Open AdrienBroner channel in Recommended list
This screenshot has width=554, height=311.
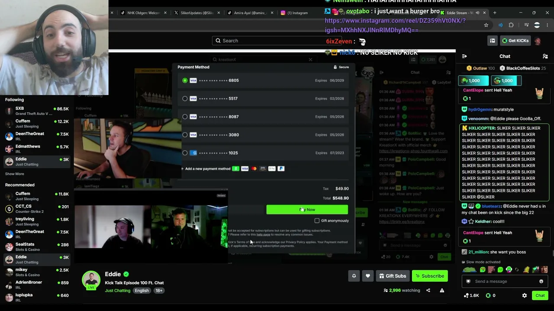[x=37, y=285]
